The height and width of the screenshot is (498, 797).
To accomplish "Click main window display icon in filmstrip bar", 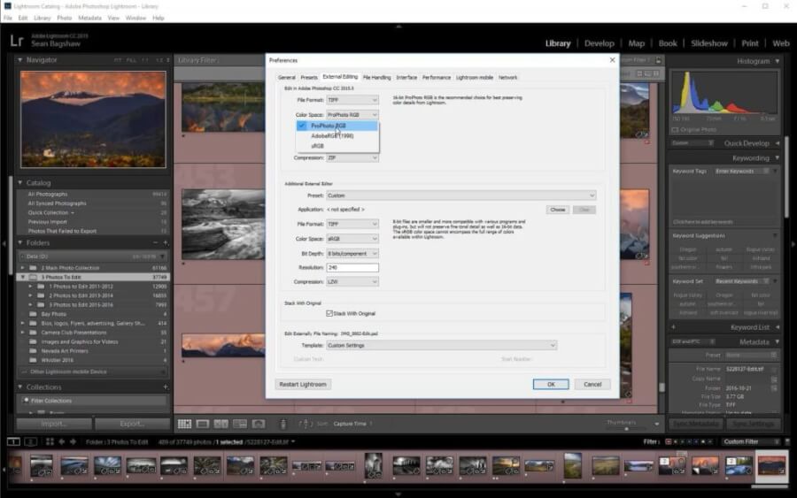I will tap(13, 441).
